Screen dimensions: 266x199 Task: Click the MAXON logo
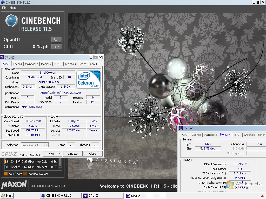pos(14,184)
